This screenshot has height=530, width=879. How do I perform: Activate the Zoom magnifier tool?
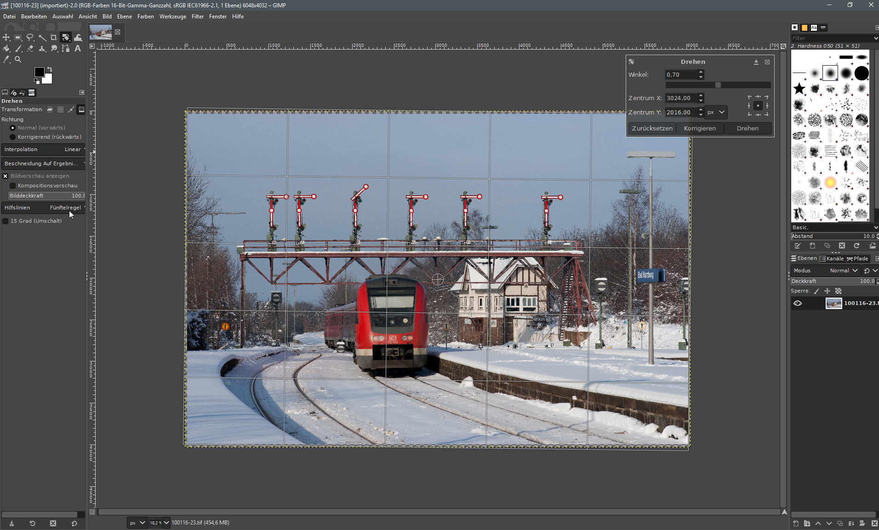click(x=18, y=60)
